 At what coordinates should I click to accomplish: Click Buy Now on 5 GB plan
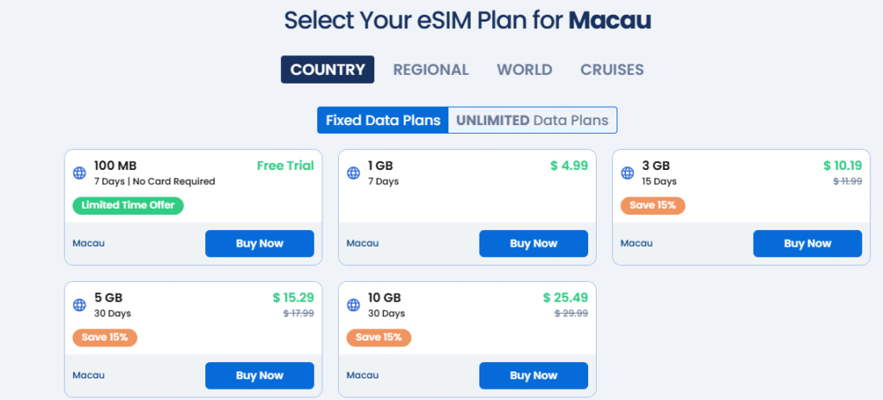[260, 376]
